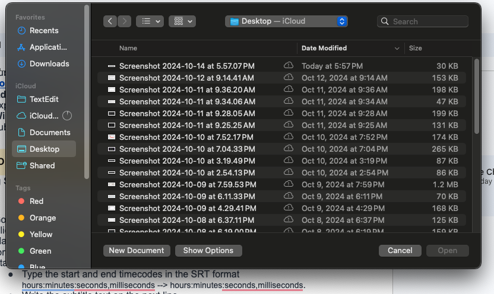Select Screenshot 2024-10-09 at 7.59.53 PM
The image size is (494, 294).
pyautogui.click(x=281, y=184)
